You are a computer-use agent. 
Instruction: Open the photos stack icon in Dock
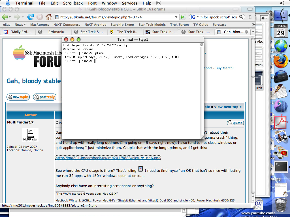(x=281, y=152)
